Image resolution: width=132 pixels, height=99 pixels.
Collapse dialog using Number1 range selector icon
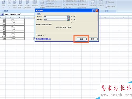coord(68,17)
